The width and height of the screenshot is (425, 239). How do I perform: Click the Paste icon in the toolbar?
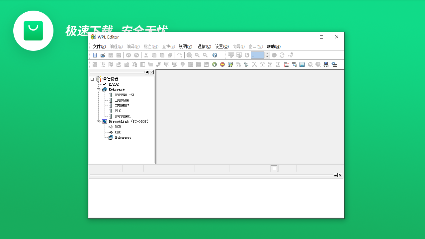pos(162,55)
